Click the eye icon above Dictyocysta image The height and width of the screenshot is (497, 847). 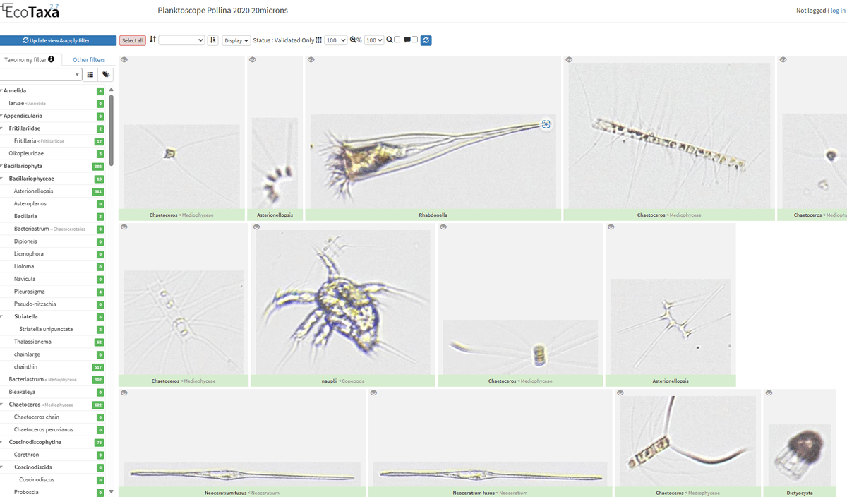[x=769, y=393]
